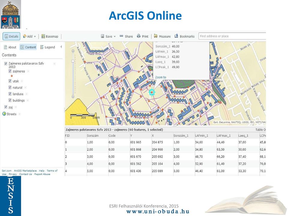Click the LAFmin_1 column header
The image size is (288, 216).
tap(202, 136)
